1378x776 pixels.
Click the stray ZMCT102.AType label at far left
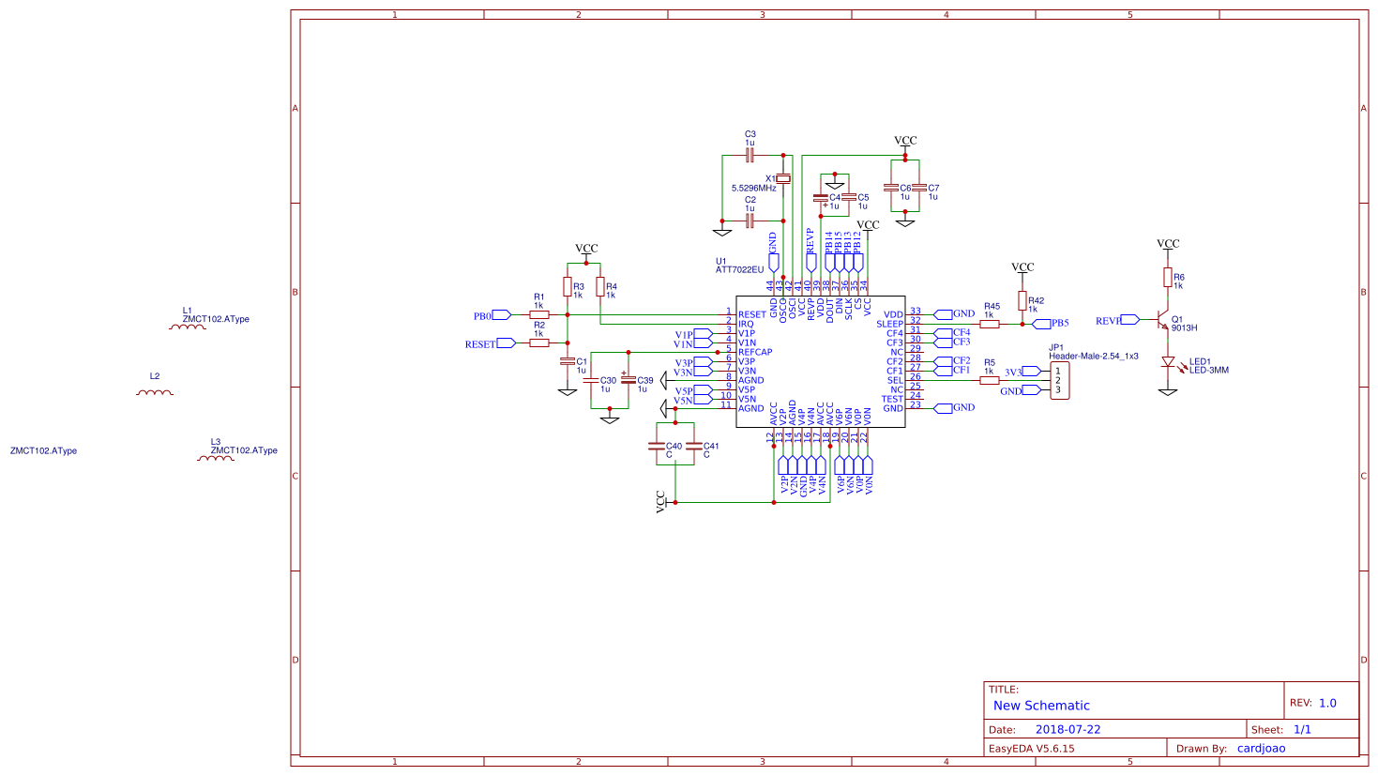(x=43, y=451)
